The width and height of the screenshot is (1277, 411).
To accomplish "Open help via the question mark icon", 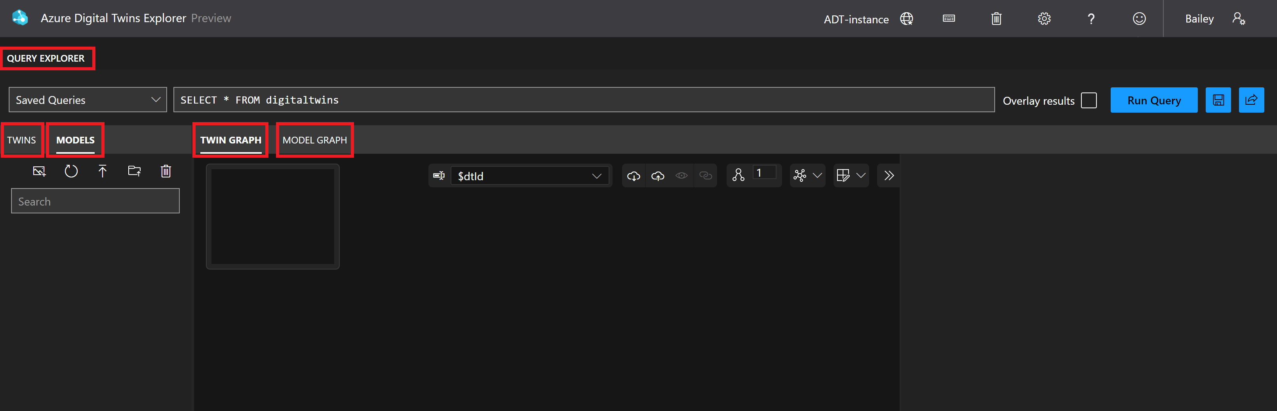I will coord(1091,19).
